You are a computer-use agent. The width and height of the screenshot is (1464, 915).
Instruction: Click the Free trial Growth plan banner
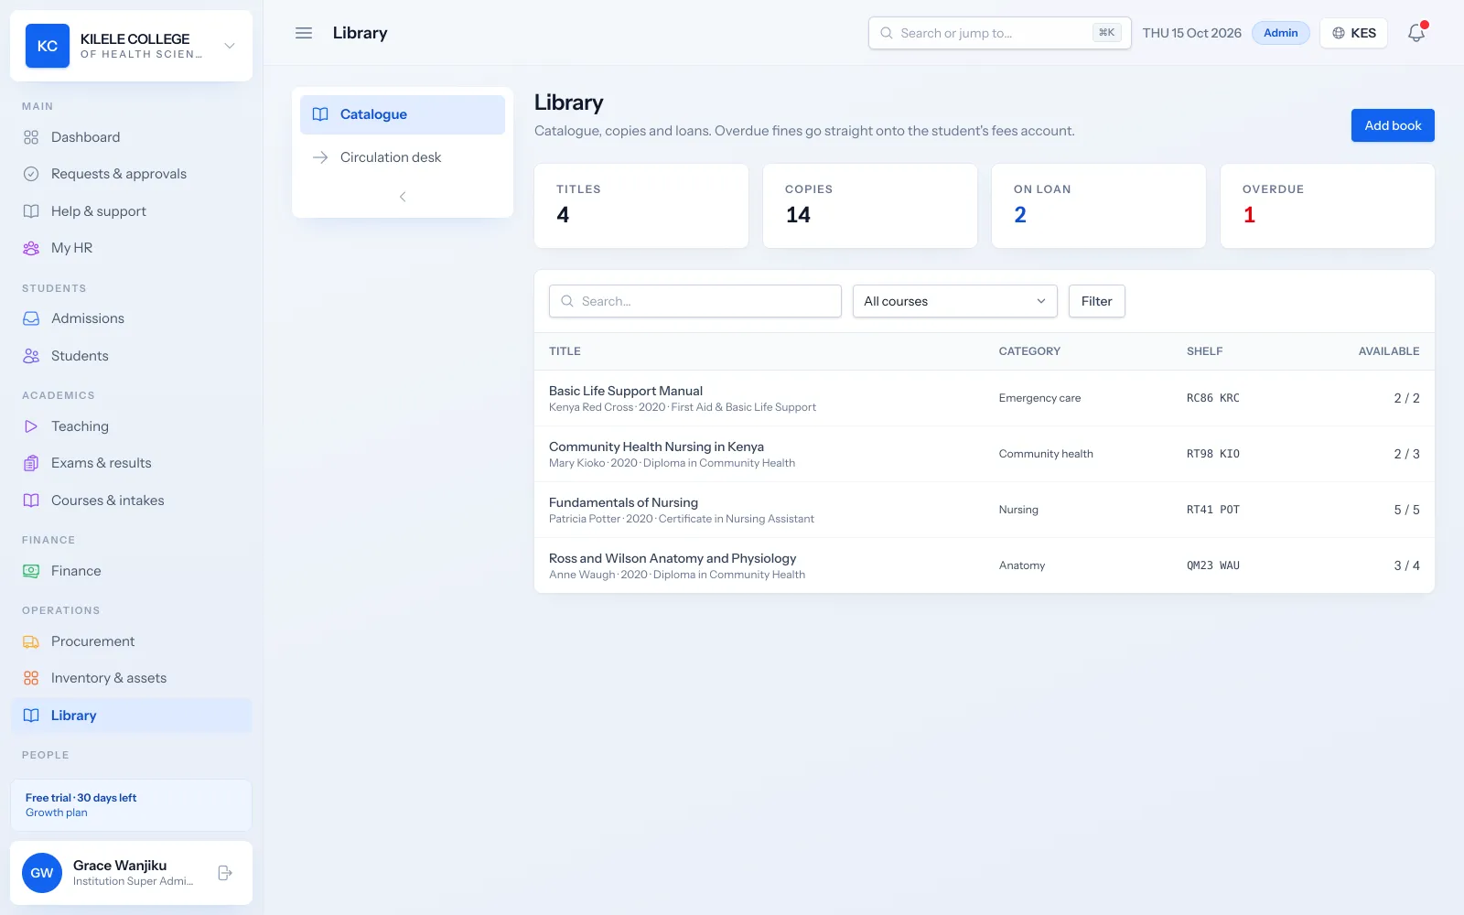click(131, 805)
